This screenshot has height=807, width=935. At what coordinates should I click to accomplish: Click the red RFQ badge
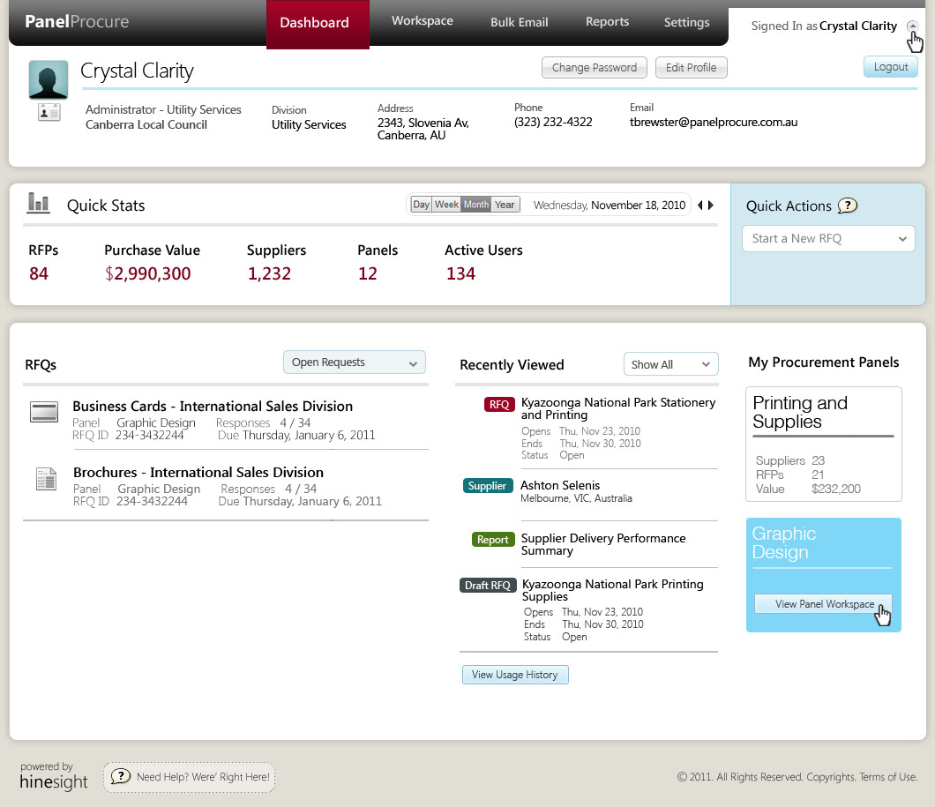[x=499, y=405]
